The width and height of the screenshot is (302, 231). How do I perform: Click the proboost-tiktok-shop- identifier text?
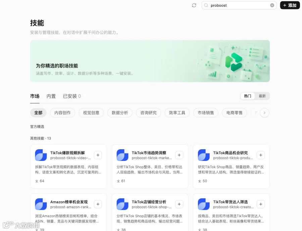click(x=152, y=207)
